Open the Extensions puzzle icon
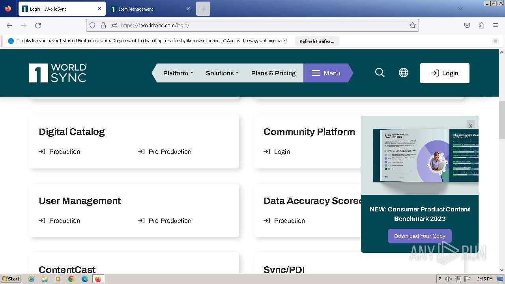The width and height of the screenshot is (505, 284). [x=481, y=25]
